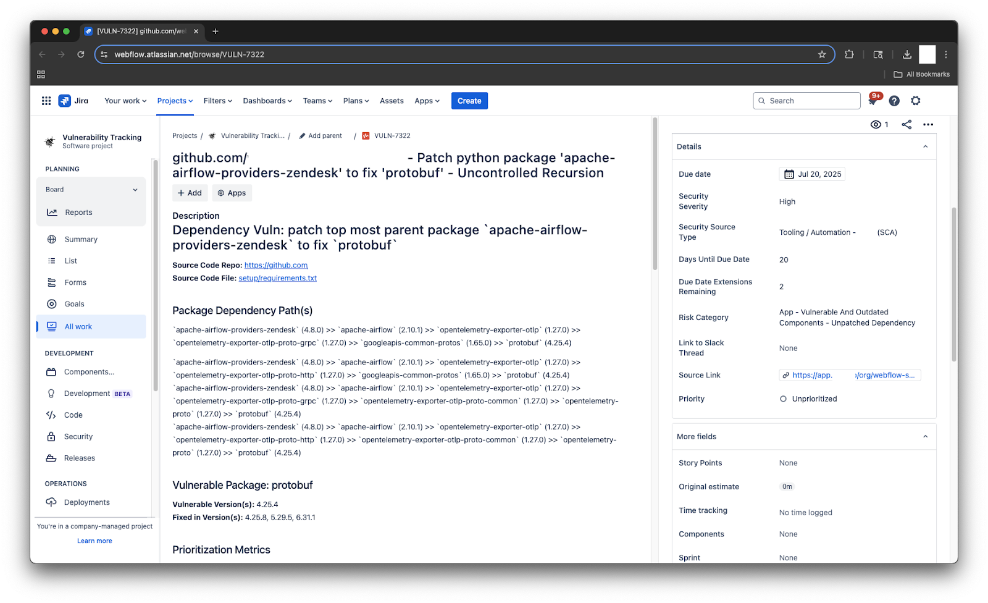Collapse the Details panel chevron

click(925, 146)
